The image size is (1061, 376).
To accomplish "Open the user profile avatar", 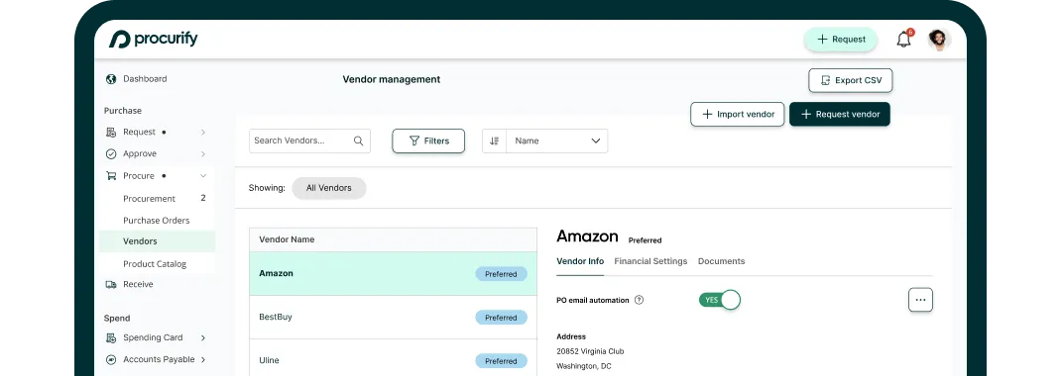I will point(939,40).
